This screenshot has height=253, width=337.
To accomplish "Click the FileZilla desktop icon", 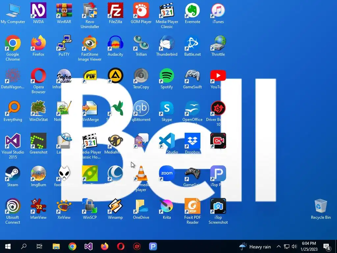I will point(116,11).
